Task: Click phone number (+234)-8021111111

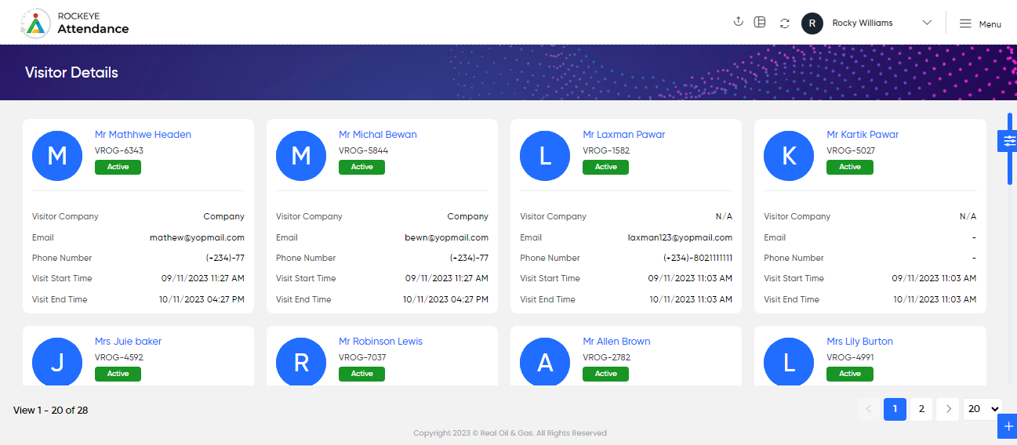Action: (x=698, y=258)
